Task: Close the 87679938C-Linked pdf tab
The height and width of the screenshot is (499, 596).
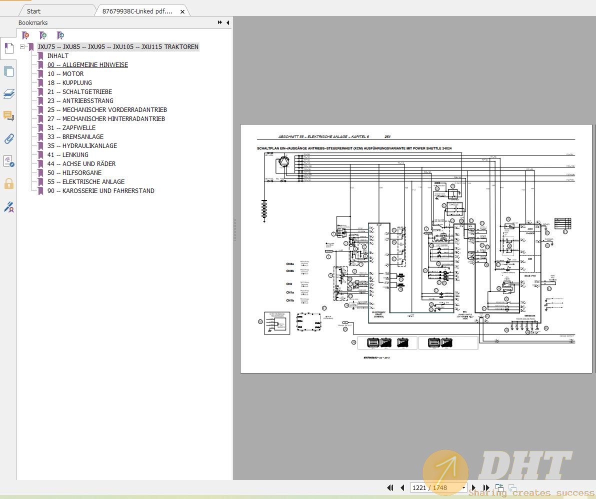Action: pyautogui.click(x=182, y=10)
